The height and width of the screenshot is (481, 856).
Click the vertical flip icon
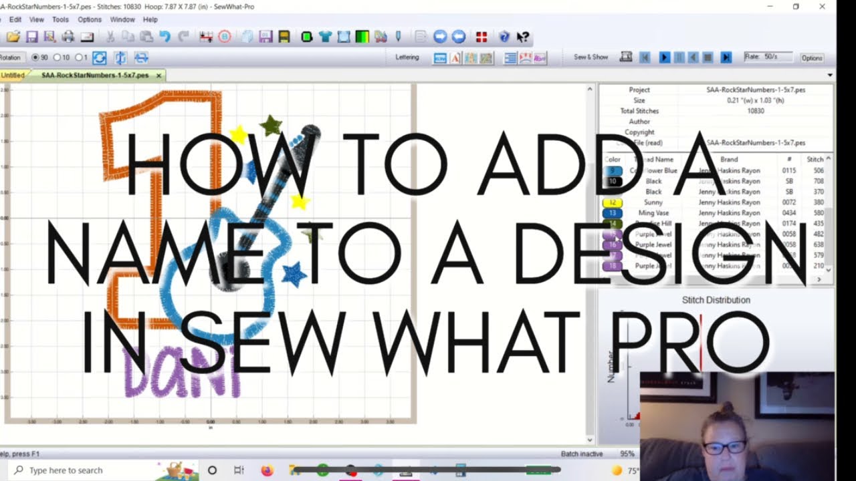[120, 58]
